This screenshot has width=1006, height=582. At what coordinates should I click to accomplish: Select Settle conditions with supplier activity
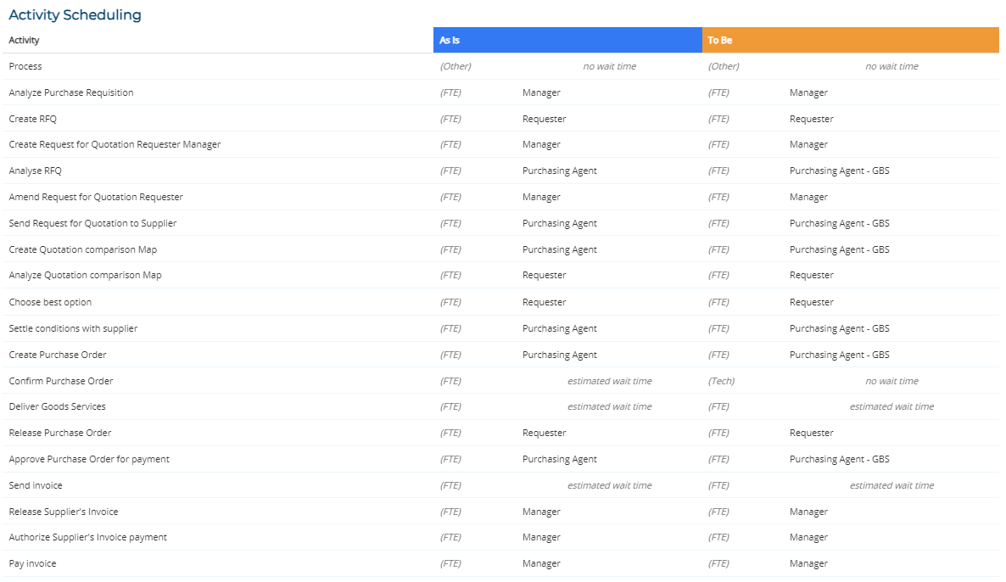tap(73, 328)
